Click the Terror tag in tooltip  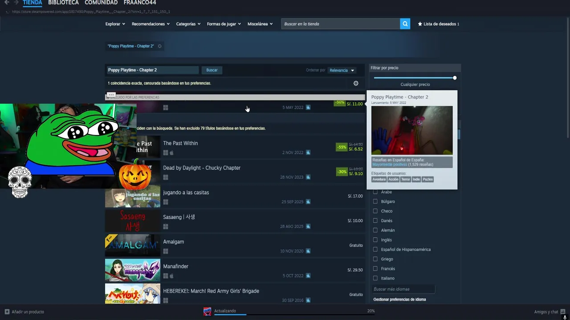tap(405, 179)
